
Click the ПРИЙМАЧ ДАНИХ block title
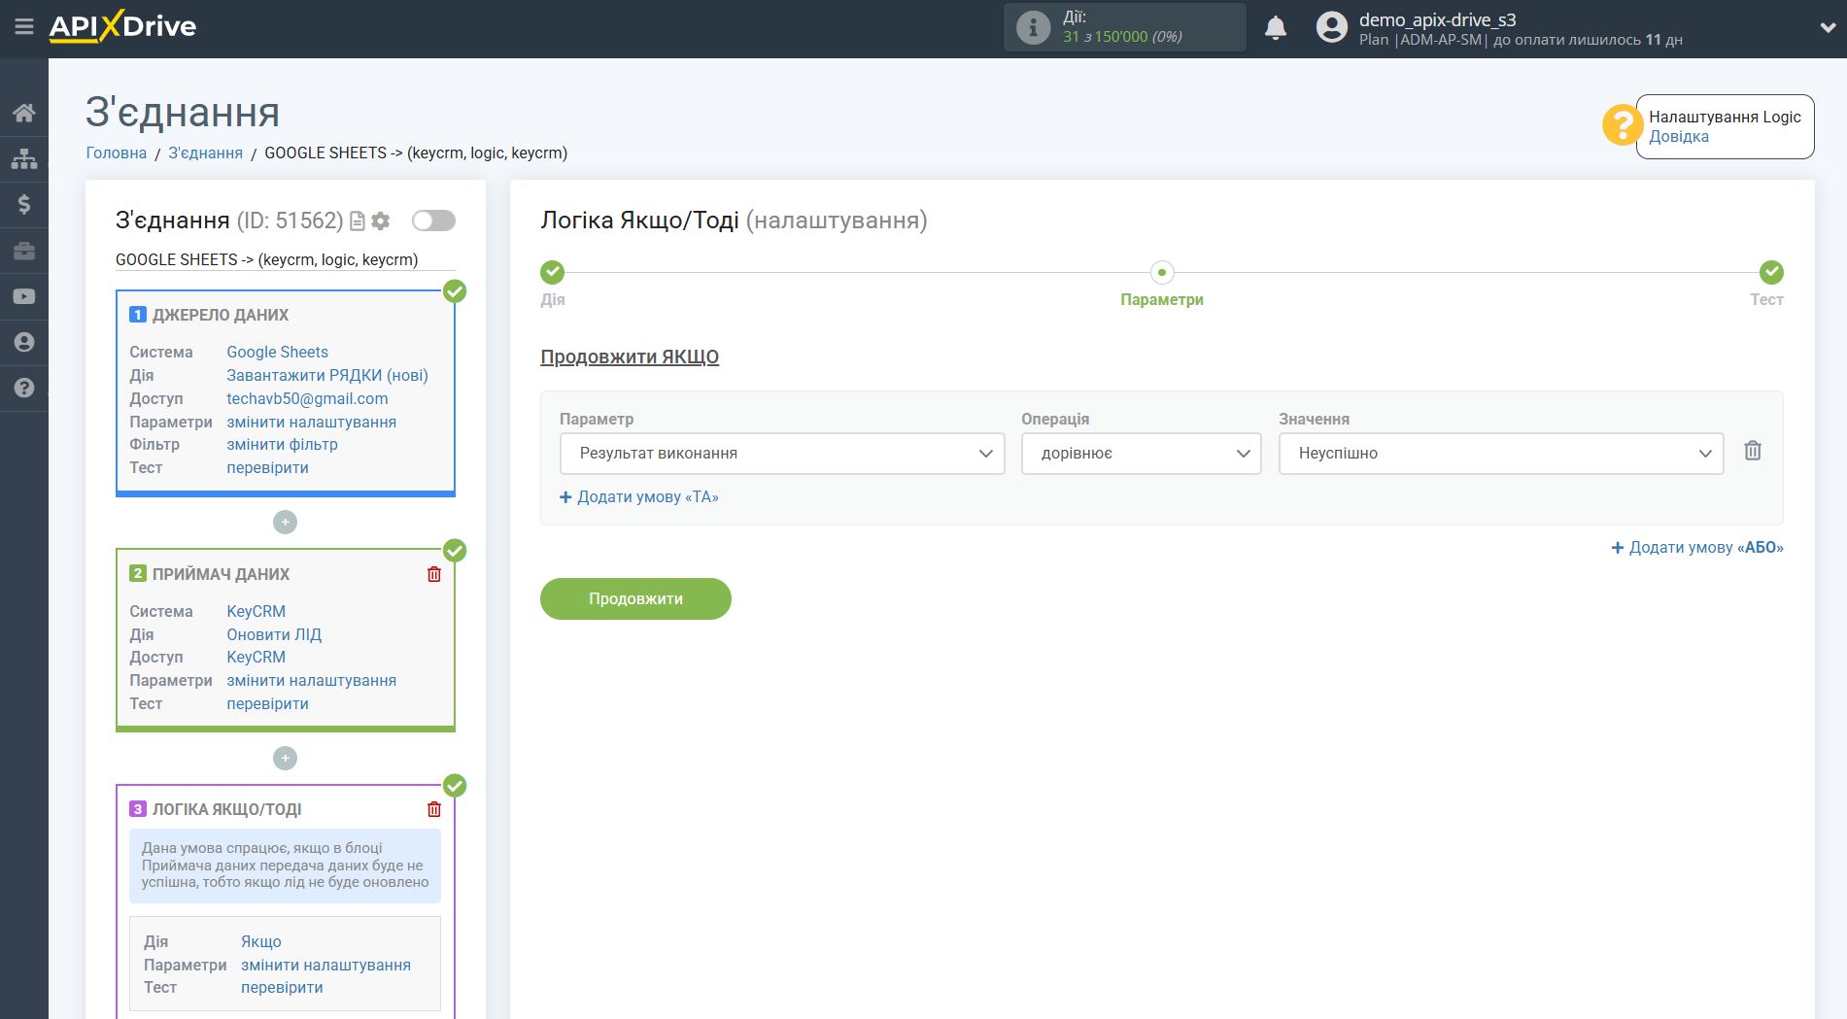[x=222, y=575]
